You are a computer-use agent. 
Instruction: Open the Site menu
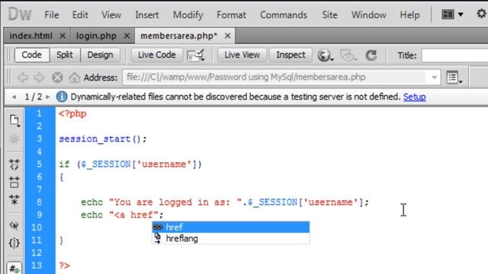(329, 14)
